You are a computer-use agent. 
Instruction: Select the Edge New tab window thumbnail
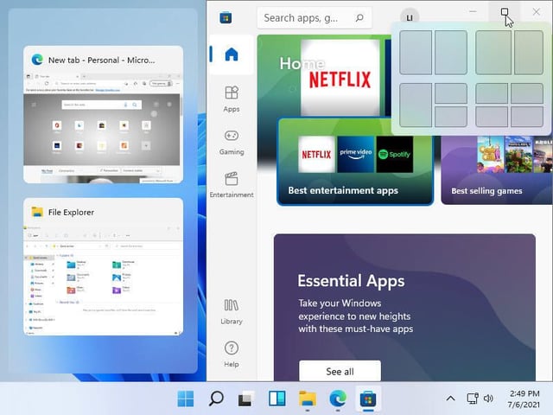pyautogui.click(x=104, y=114)
